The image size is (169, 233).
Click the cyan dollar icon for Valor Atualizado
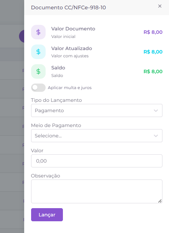pos(38,52)
